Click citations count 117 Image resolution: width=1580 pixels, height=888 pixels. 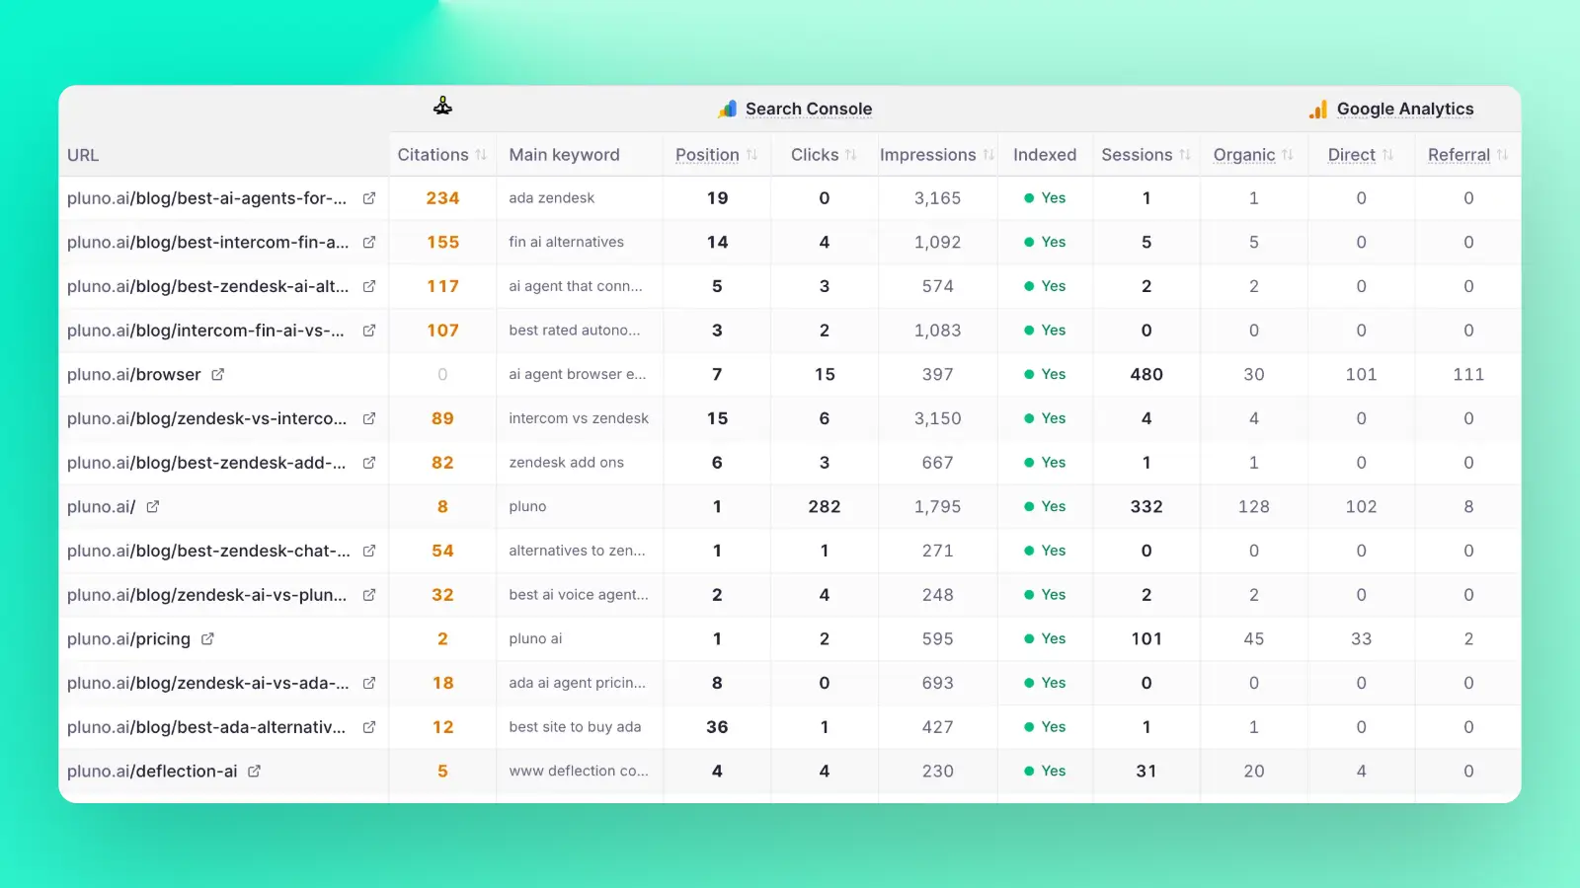pyautogui.click(x=442, y=286)
